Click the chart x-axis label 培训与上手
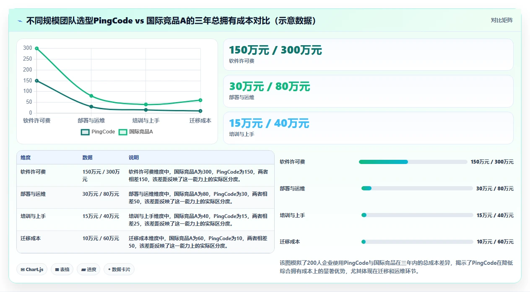Image resolution: width=530 pixels, height=292 pixels. tap(146, 120)
